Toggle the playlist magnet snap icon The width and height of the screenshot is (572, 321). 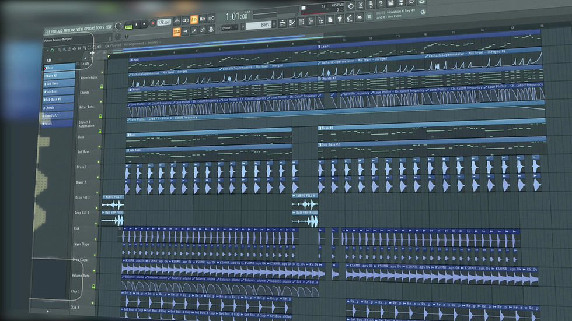pyautogui.click(x=52, y=50)
